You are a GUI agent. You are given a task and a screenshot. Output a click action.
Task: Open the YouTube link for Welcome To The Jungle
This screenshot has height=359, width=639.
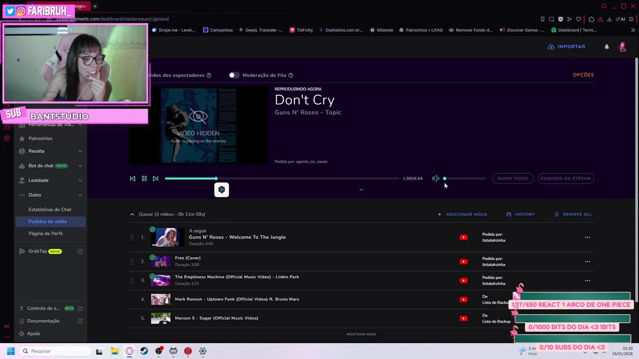(463, 237)
